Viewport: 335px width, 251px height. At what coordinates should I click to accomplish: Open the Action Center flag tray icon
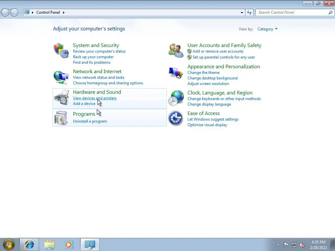click(x=286, y=245)
